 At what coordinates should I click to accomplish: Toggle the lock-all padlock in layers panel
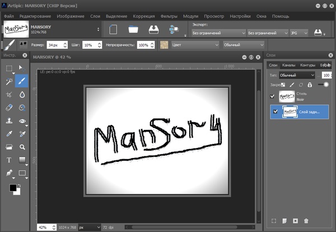tap(309, 85)
